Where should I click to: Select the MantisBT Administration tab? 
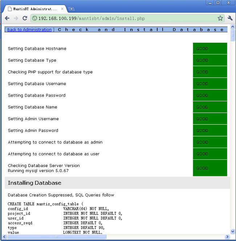point(35,9)
